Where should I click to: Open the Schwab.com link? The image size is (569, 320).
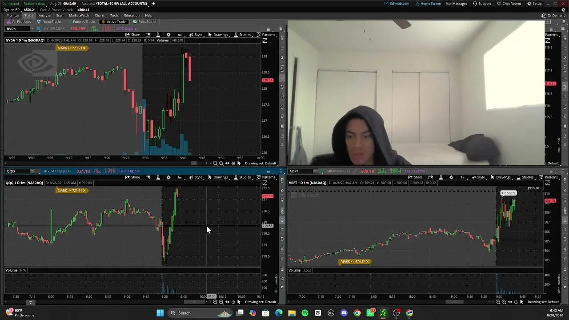coord(397,4)
